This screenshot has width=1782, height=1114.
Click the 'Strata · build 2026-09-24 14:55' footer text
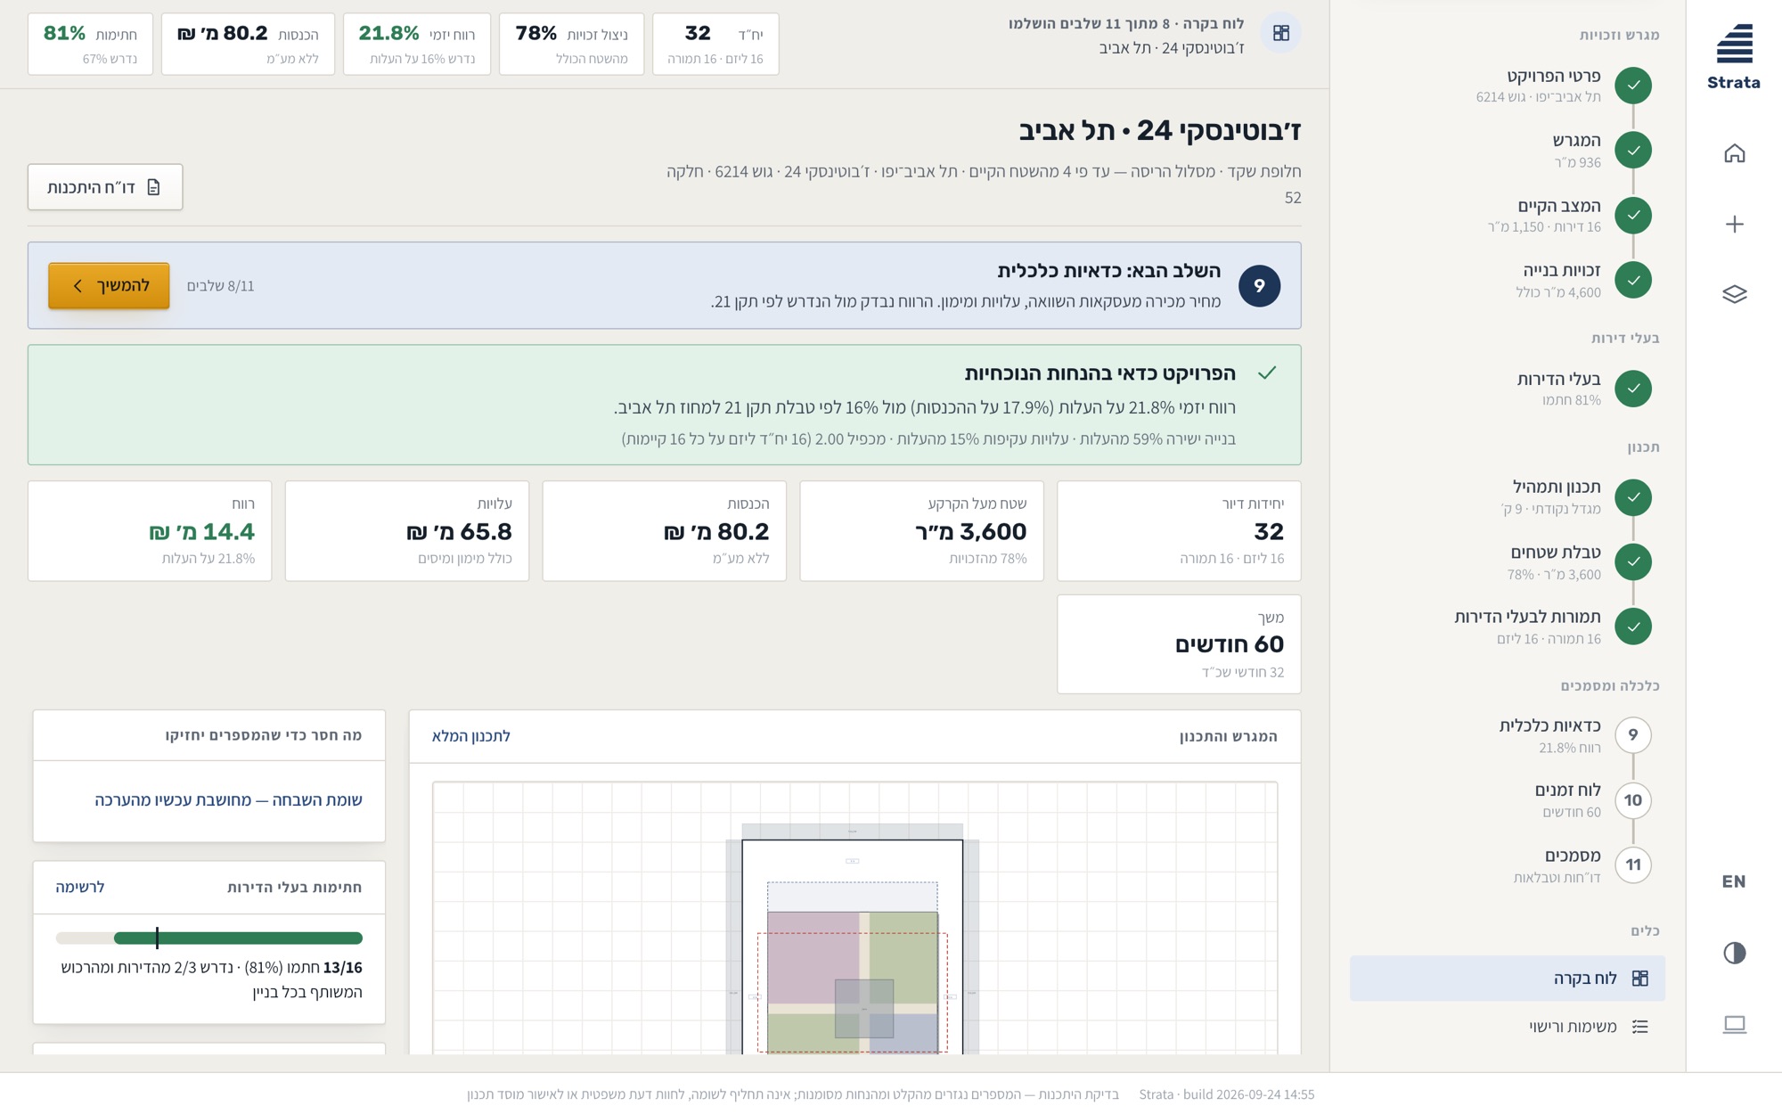point(1226,1094)
